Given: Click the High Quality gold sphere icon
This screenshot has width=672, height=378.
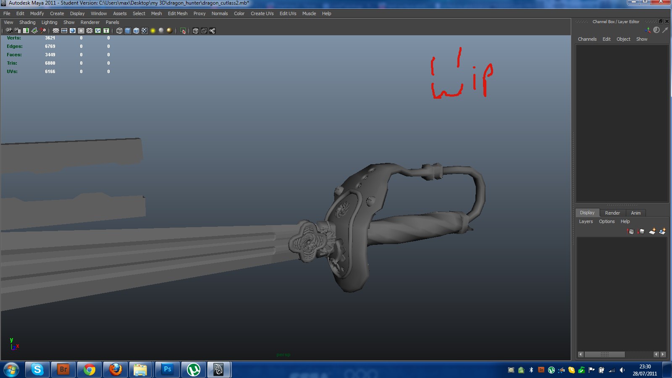Looking at the screenshot, I should click(x=169, y=31).
